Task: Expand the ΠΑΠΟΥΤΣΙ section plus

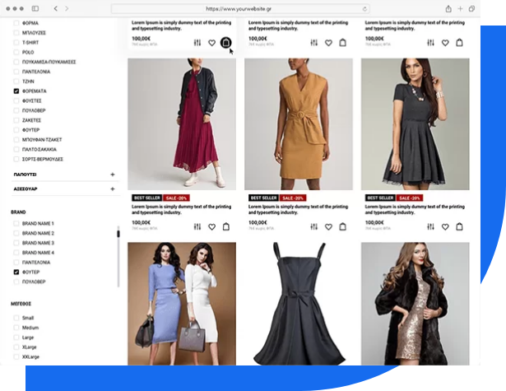Action: (112, 175)
